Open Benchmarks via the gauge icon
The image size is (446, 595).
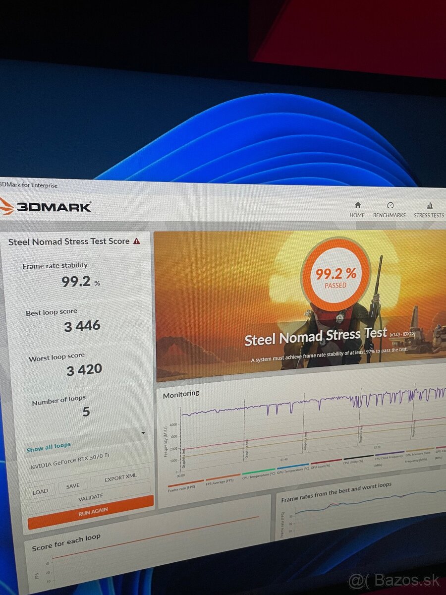click(x=390, y=205)
